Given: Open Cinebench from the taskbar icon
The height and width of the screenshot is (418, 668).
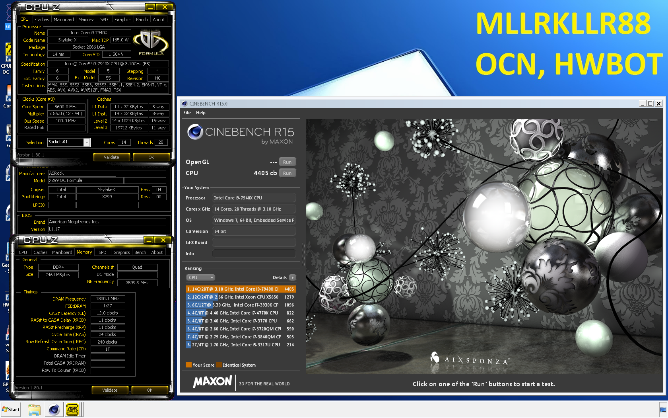Looking at the screenshot, I should (x=54, y=410).
